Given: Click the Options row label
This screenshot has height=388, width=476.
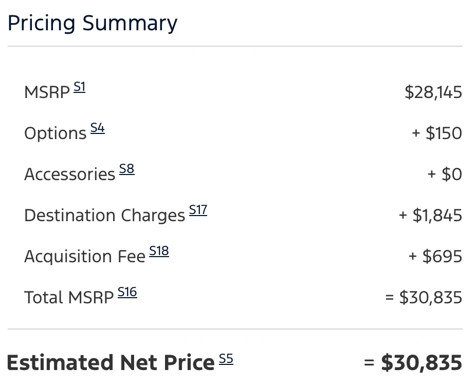Looking at the screenshot, I should click(x=55, y=133).
